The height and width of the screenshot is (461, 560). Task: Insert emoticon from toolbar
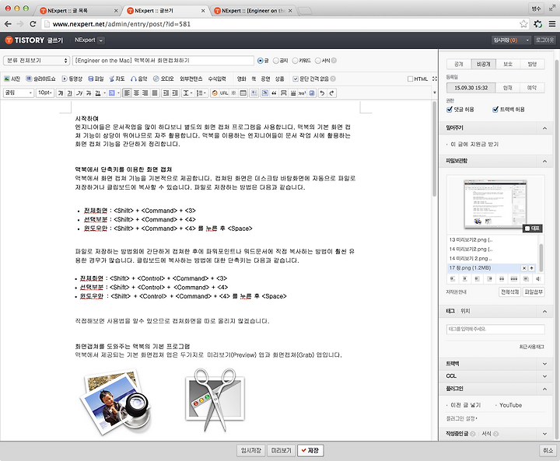(x=215, y=93)
